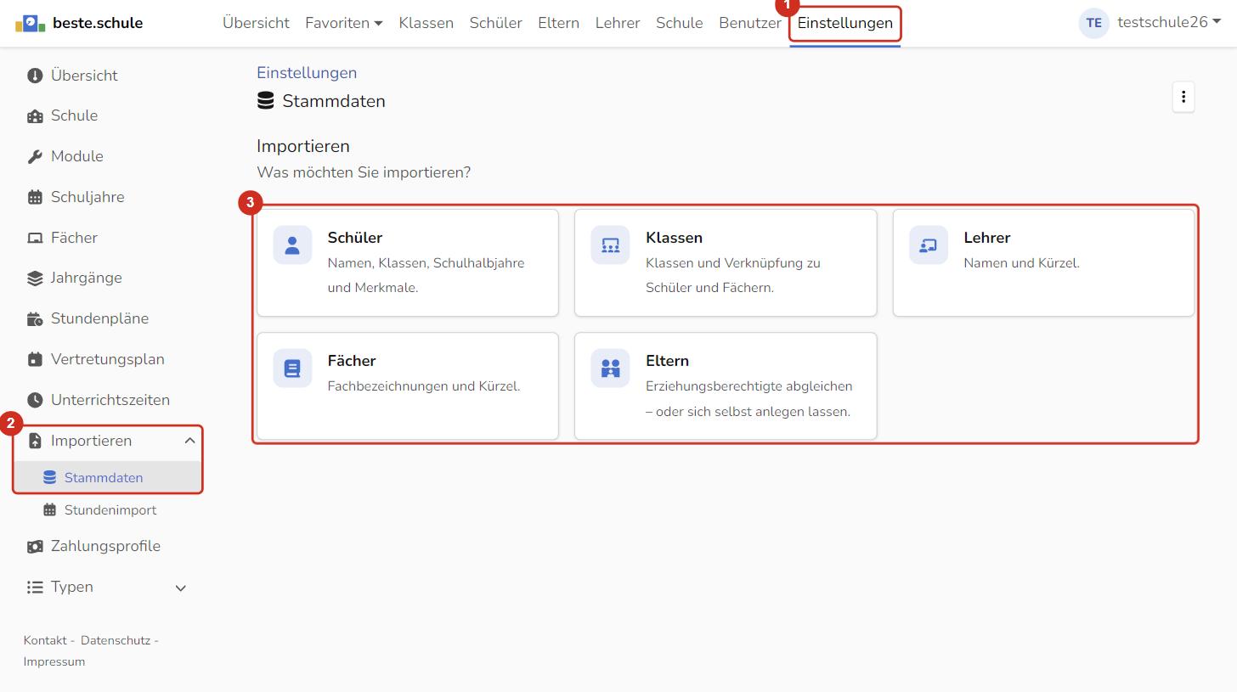Open the Einstellungen tab
This screenshot has width=1237, height=692.
(845, 23)
